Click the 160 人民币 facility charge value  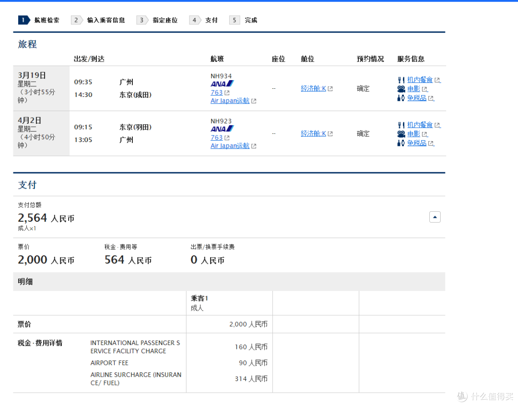click(251, 347)
